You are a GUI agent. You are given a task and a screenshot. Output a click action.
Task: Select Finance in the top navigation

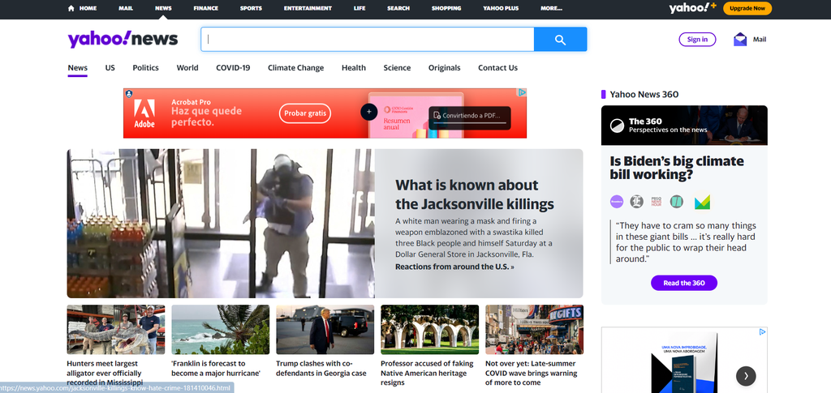205,8
